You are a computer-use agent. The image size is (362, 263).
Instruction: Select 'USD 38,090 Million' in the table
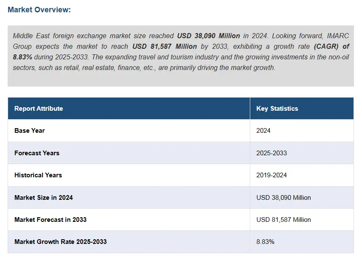(283, 198)
